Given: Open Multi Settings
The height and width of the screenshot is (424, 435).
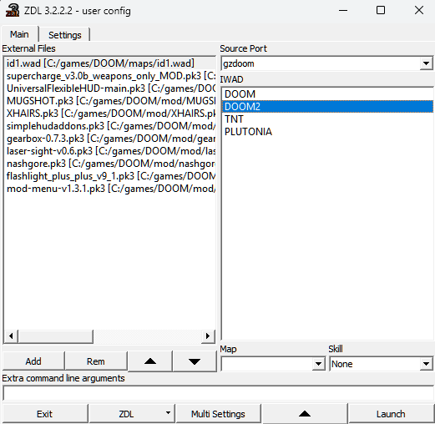Looking at the screenshot, I should click(x=218, y=414).
